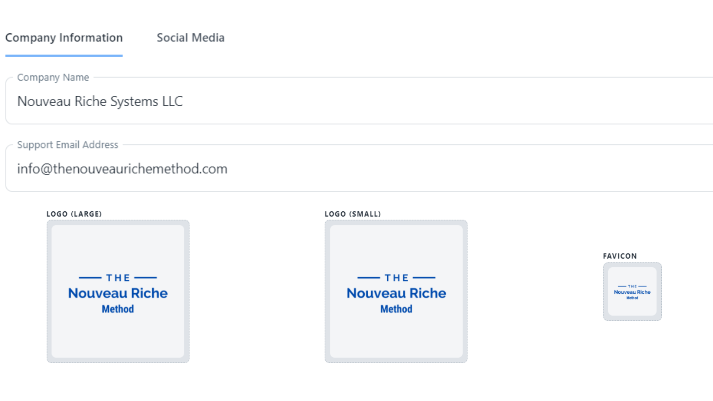Click "THE" heading in large logo image
This screenshot has width=713, height=401.
pos(118,278)
